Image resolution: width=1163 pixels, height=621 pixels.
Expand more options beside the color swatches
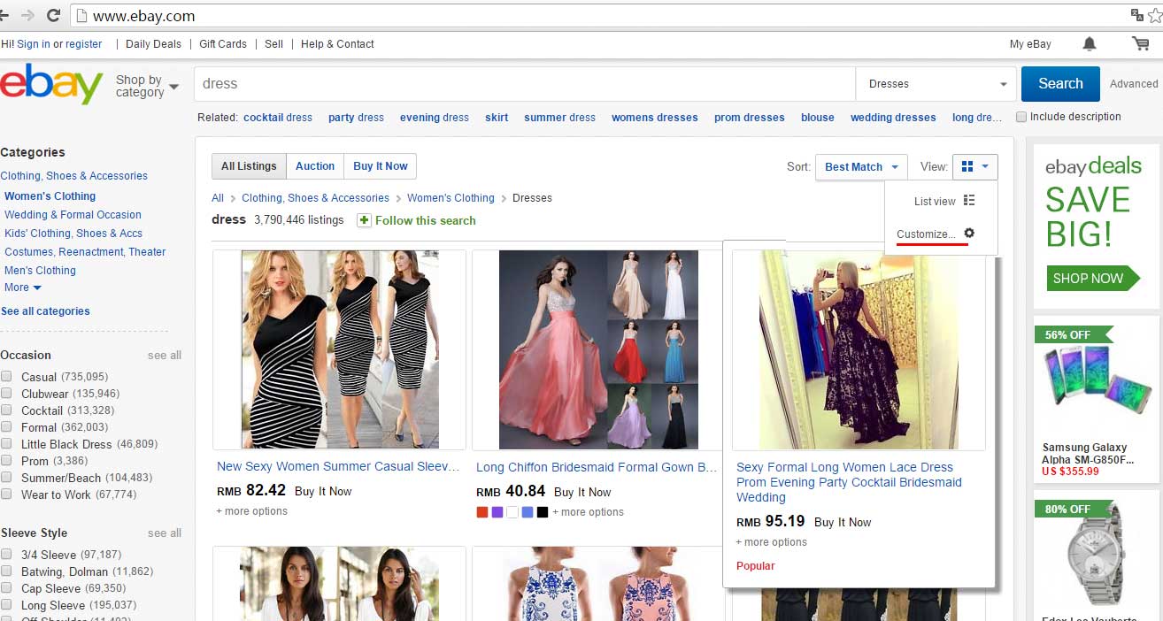tap(589, 512)
